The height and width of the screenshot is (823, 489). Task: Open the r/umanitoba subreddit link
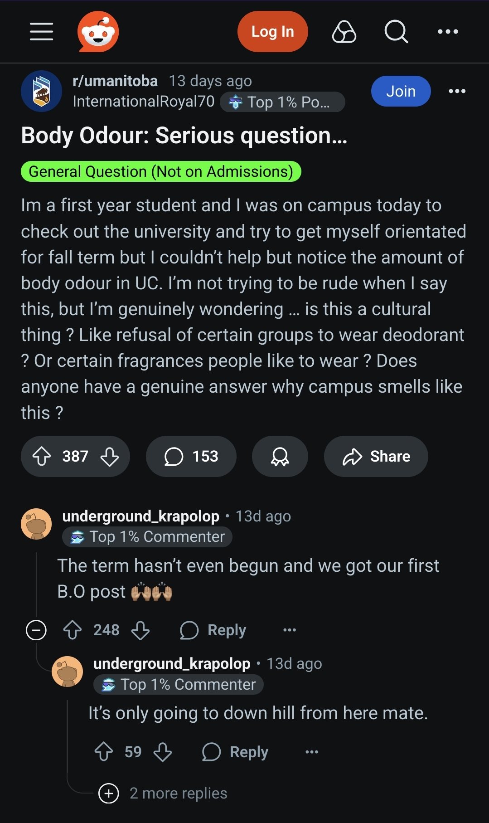[115, 81]
